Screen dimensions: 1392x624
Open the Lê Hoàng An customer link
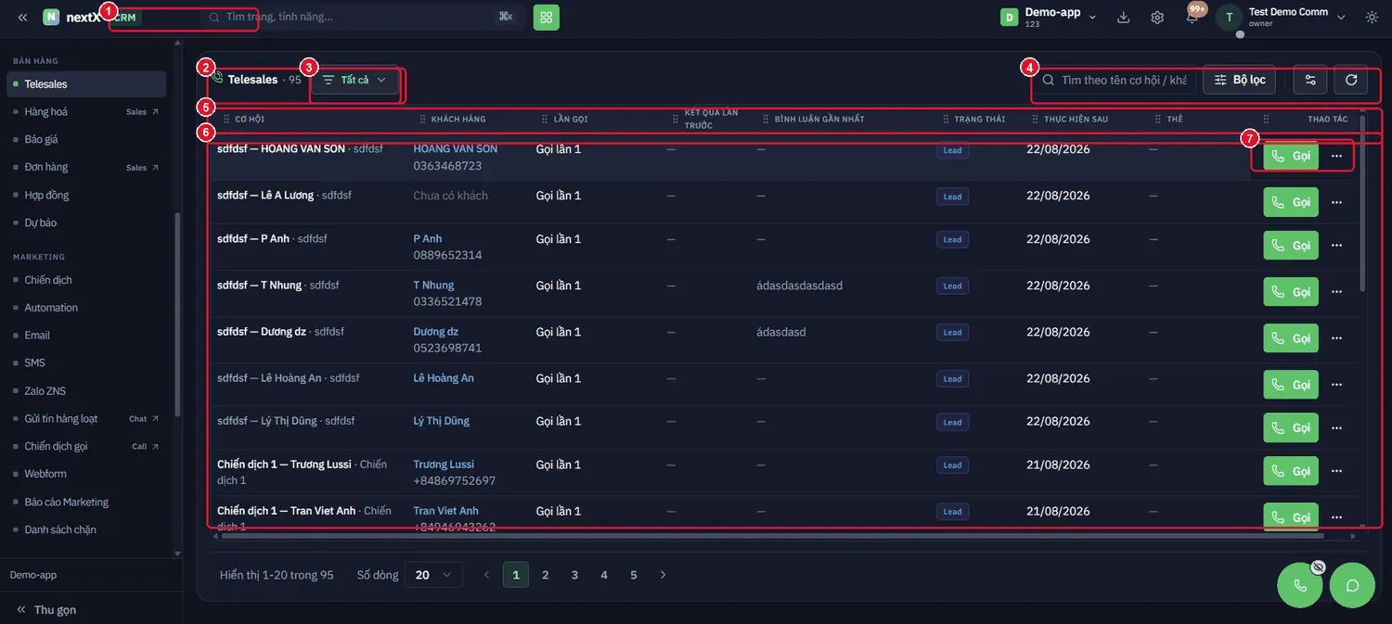(x=444, y=378)
